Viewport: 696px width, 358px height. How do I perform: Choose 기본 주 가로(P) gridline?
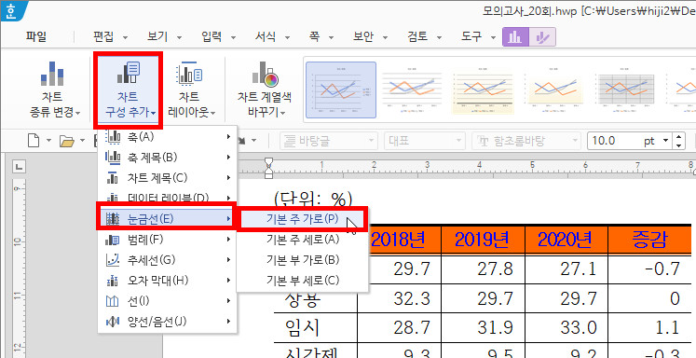[x=303, y=218]
